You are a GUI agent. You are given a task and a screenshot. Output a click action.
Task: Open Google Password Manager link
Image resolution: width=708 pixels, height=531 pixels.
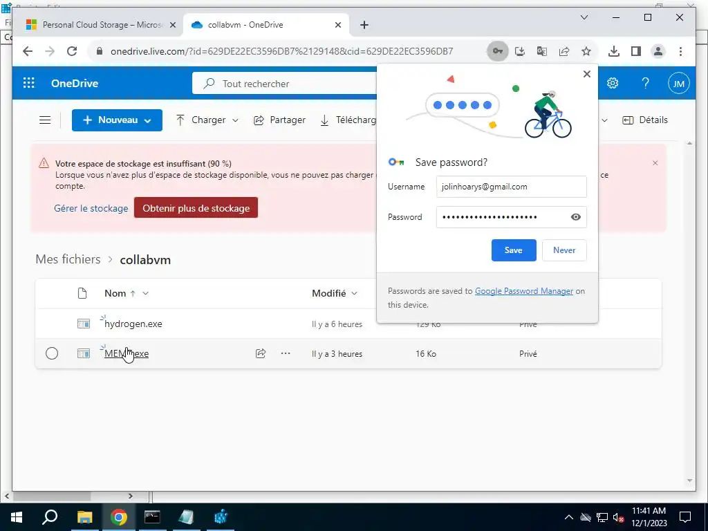(524, 291)
